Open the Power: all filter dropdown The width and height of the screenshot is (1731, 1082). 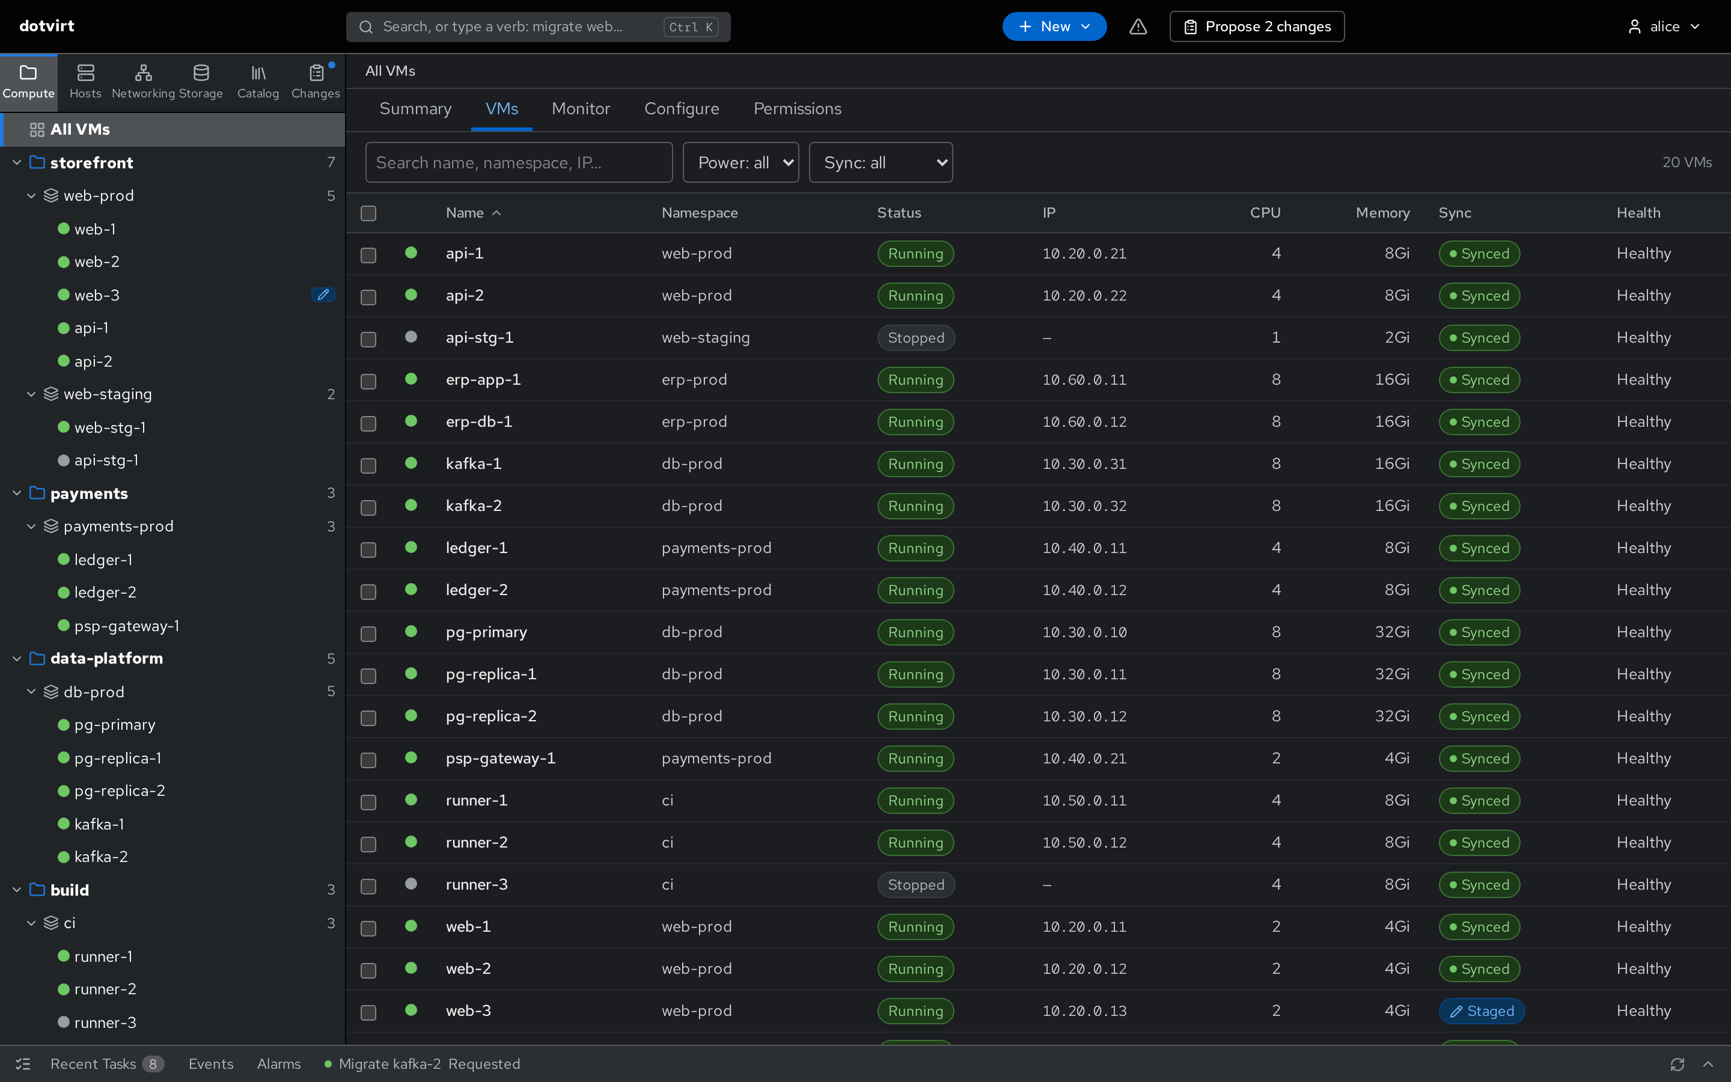pyautogui.click(x=740, y=162)
